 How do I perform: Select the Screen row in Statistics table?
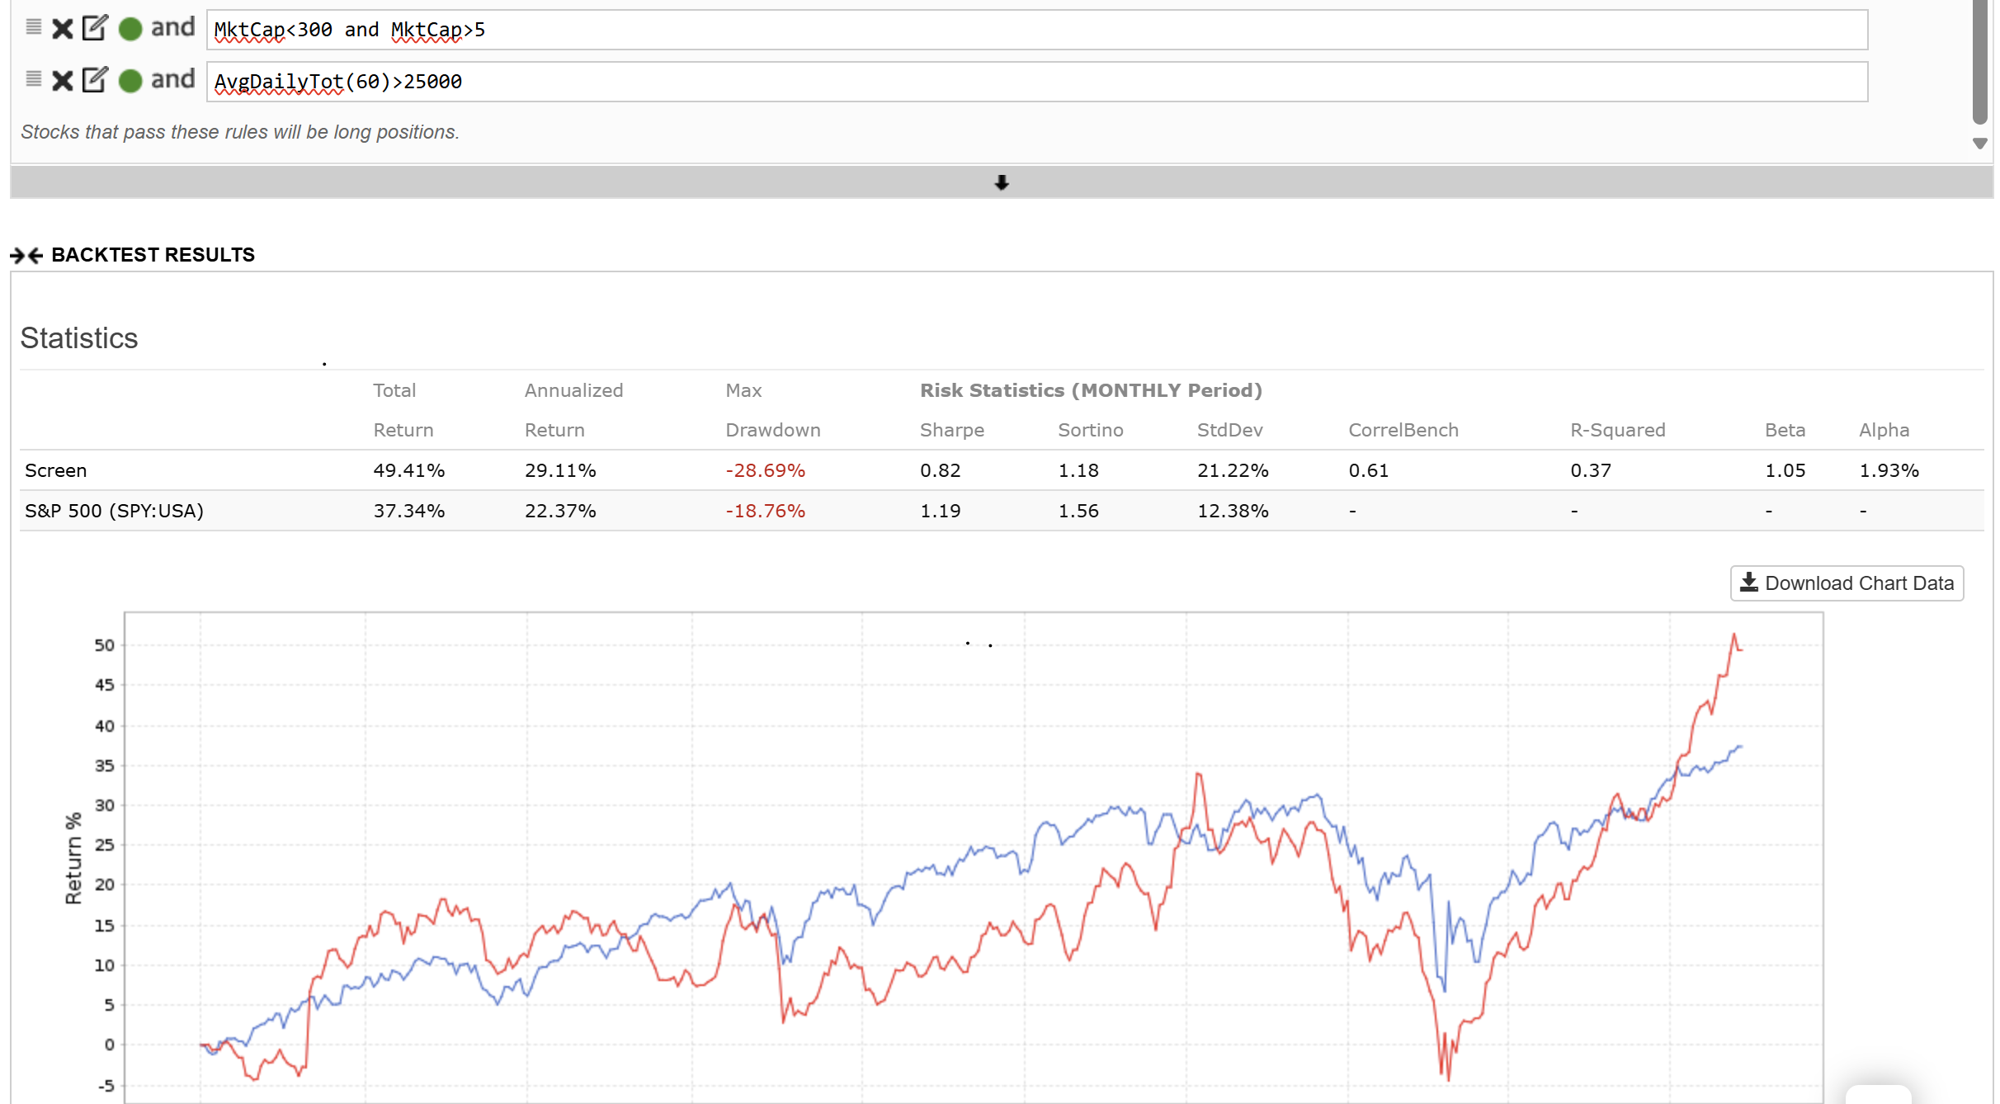click(56, 470)
